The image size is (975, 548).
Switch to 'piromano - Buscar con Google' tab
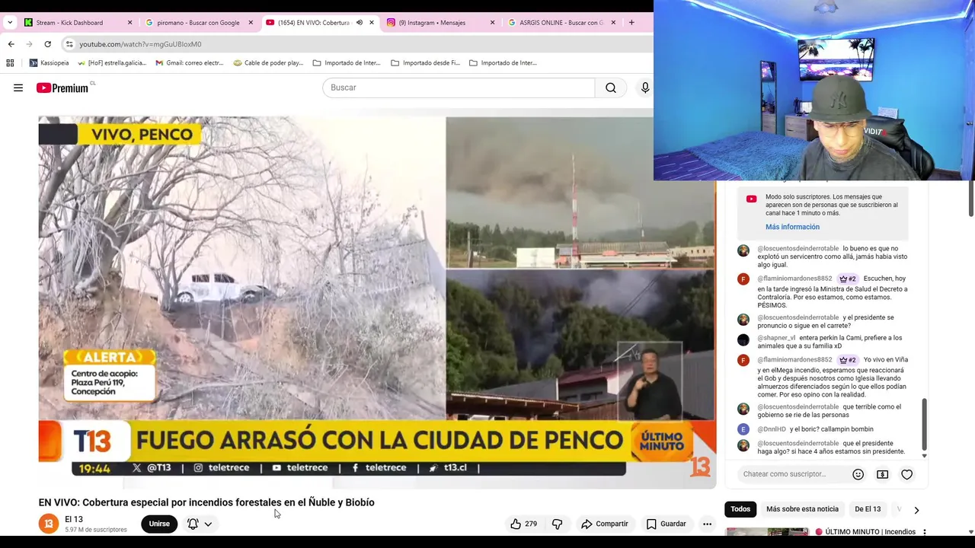(198, 23)
